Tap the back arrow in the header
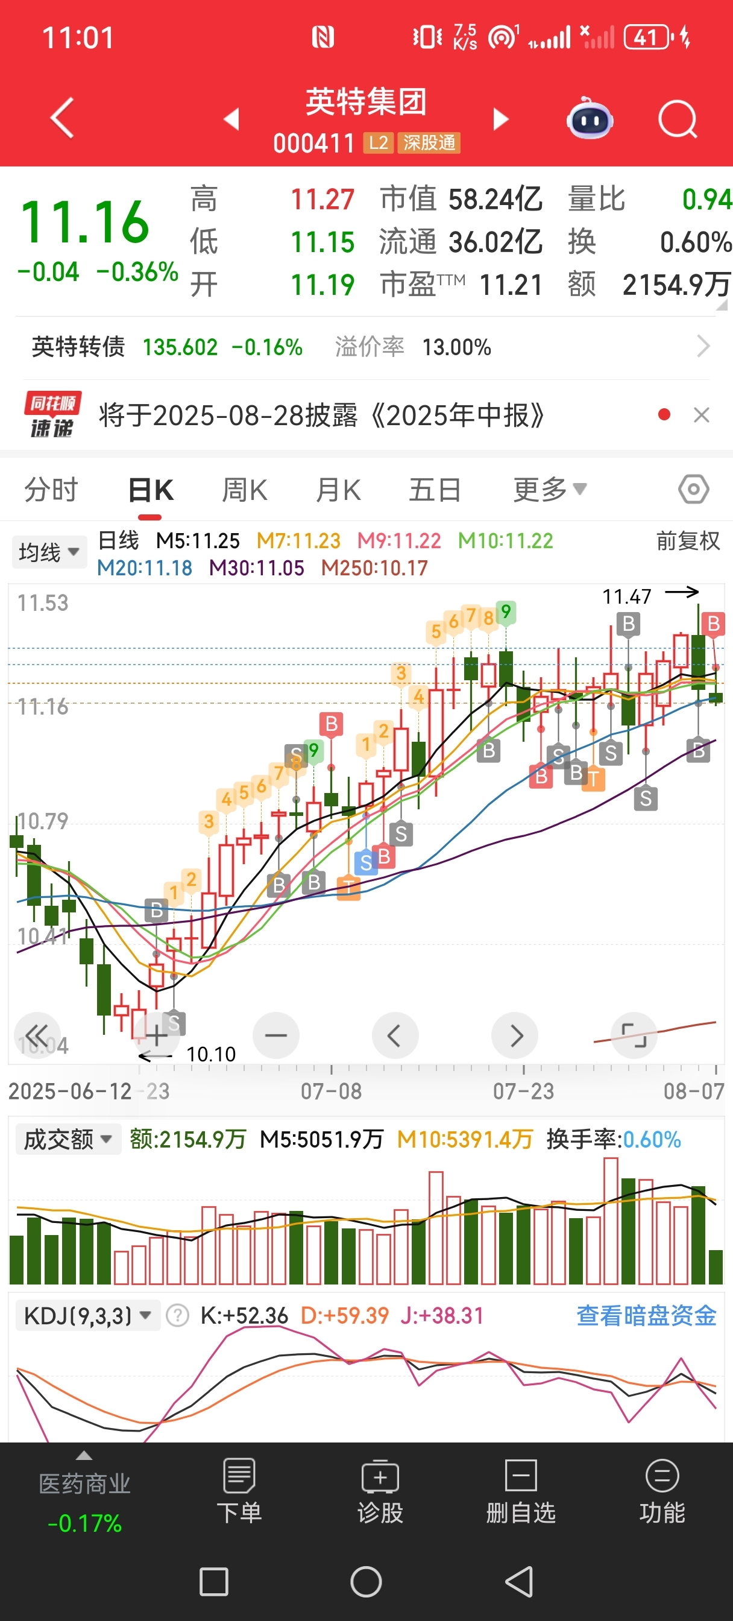Screen dimensions: 733x1621 click(62, 118)
